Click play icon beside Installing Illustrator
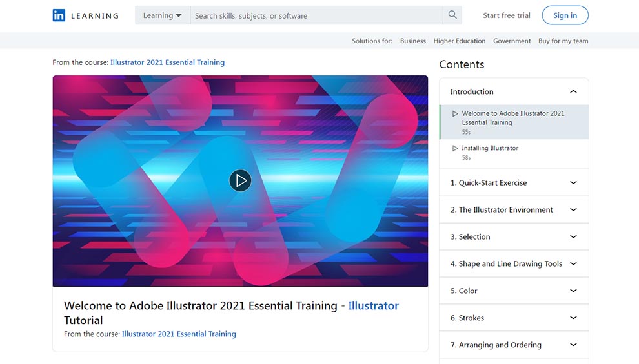 click(455, 148)
